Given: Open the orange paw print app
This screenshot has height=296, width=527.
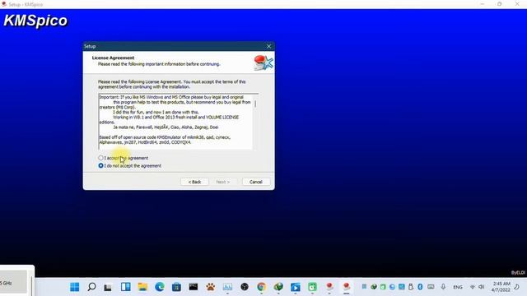Looking at the screenshot, I should (x=211, y=287).
